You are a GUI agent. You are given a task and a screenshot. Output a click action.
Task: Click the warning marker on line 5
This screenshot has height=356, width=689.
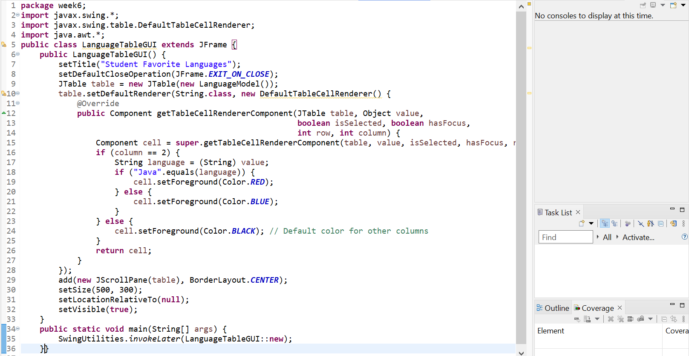click(x=4, y=44)
